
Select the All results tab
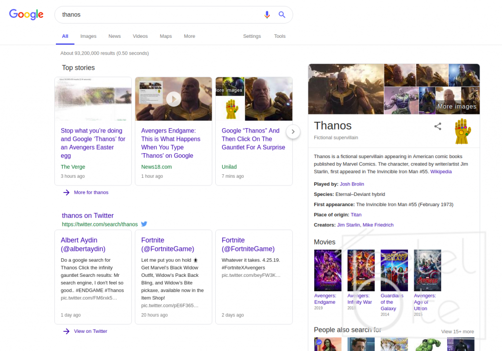[65, 36]
